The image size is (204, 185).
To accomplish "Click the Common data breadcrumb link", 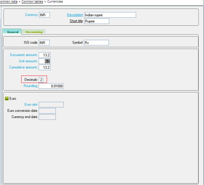I will (9, 2).
